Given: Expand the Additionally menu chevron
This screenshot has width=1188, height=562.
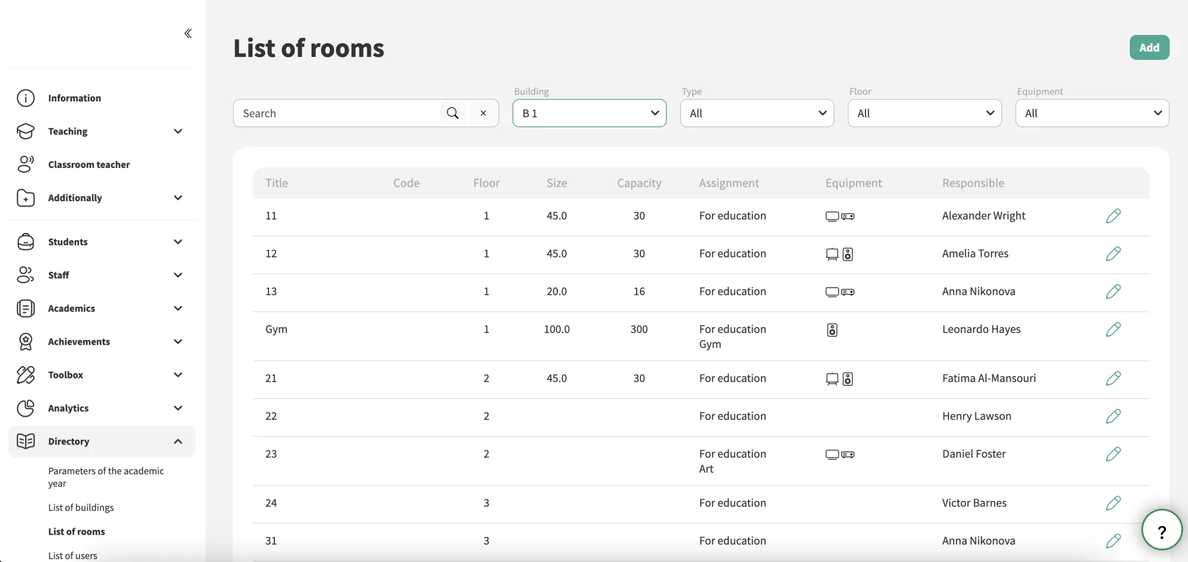Looking at the screenshot, I should pyautogui.click(x=178, y=198).
